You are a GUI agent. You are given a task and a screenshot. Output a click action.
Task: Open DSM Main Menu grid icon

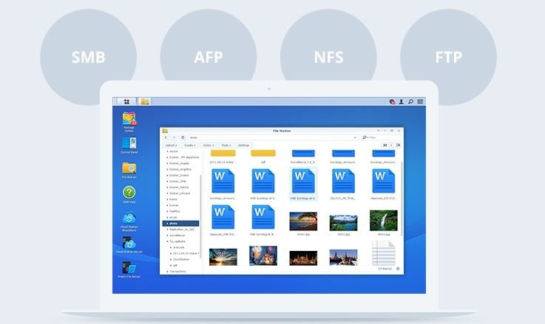[126, 102]
